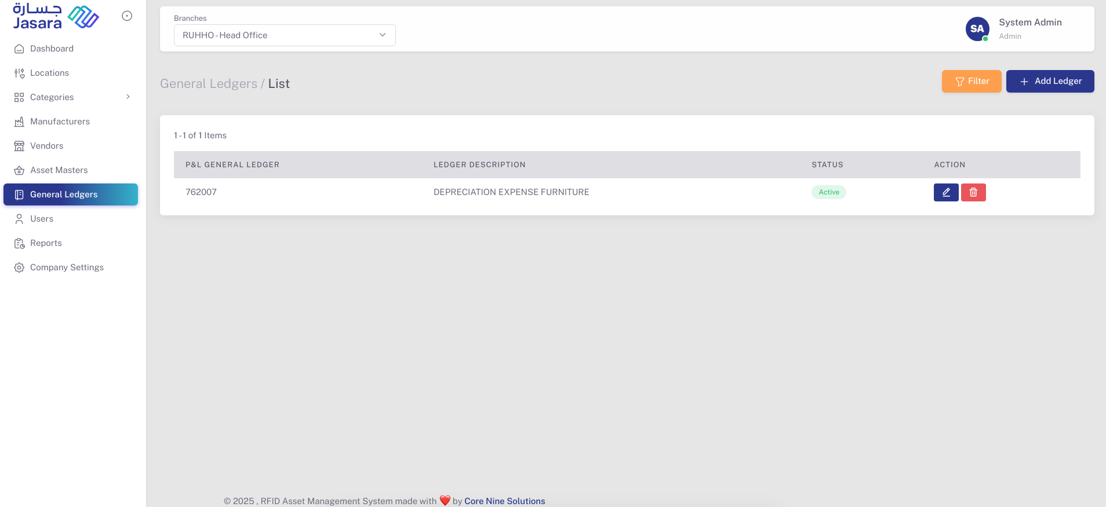
Task: Click the Add Ledger button
Action: point(1050,81)
